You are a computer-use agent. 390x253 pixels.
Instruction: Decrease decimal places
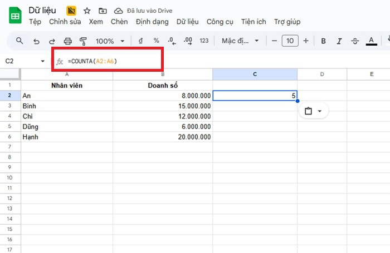(172, 41)
